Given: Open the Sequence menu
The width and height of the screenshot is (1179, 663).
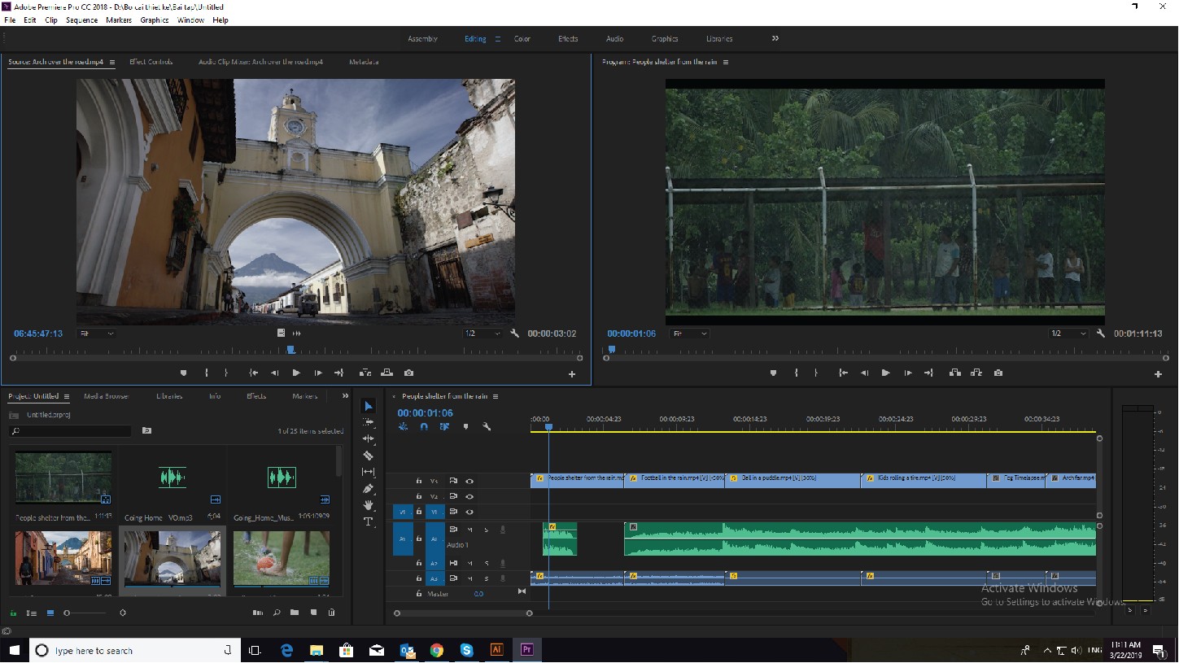Looking at the screenshot, I should [x=81, y=20].
